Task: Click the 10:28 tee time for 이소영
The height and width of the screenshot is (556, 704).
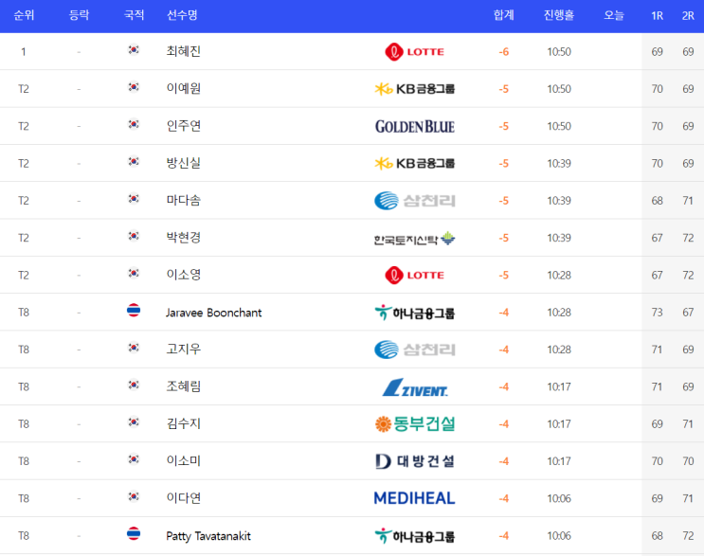Action: coord(559,275)
